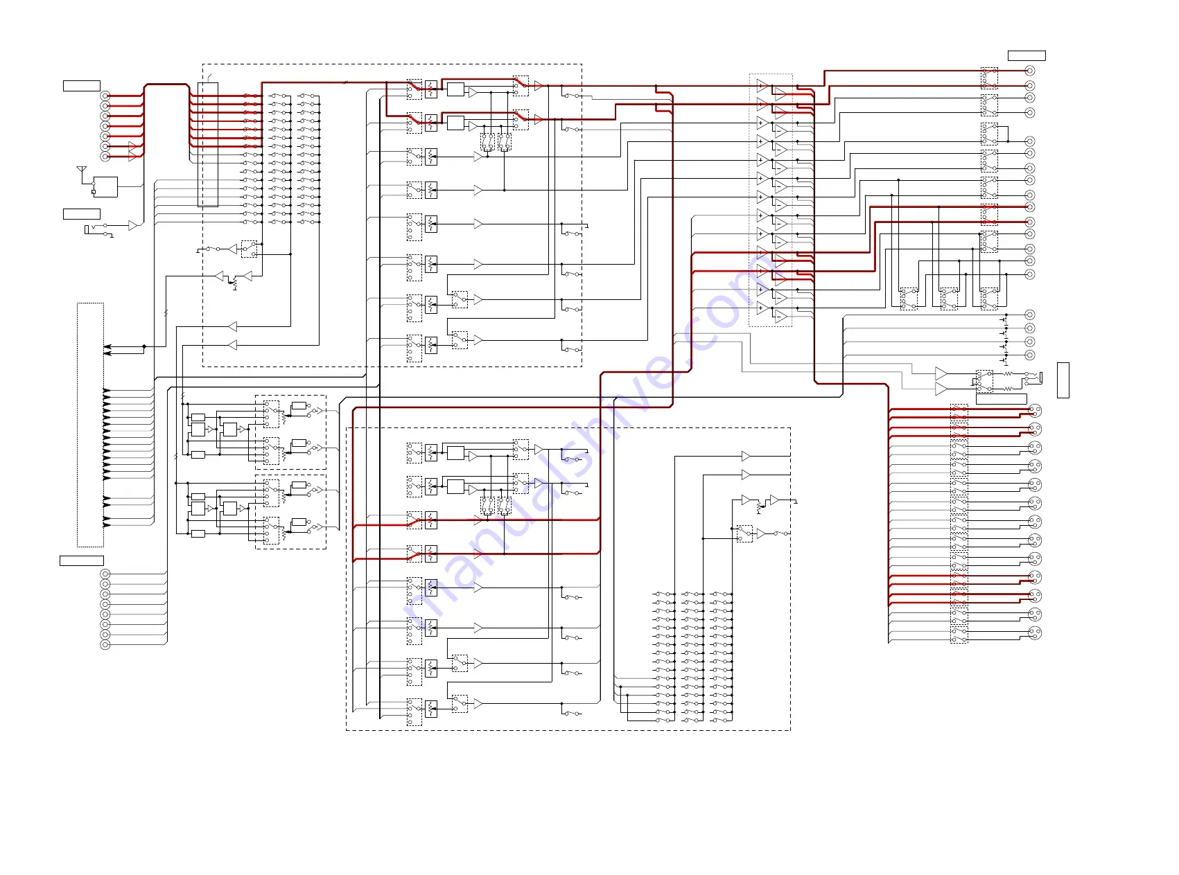Screen dimensions: 1179x875
Task: Click the topmost three-pin XLR connector
Action: 1035,410
